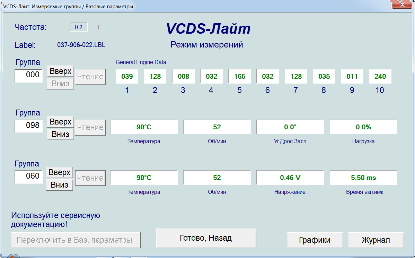Select value 128 in field 2
415x258 pixels.
click(155, 76)
